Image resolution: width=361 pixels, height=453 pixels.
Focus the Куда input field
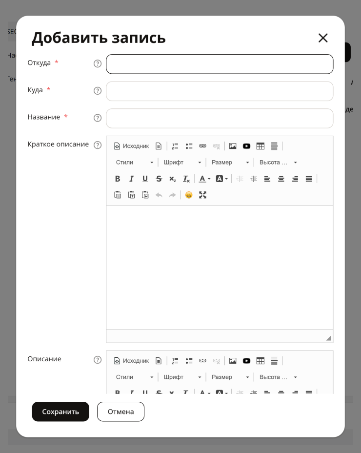pyautogui.click(x=220, y=91)
